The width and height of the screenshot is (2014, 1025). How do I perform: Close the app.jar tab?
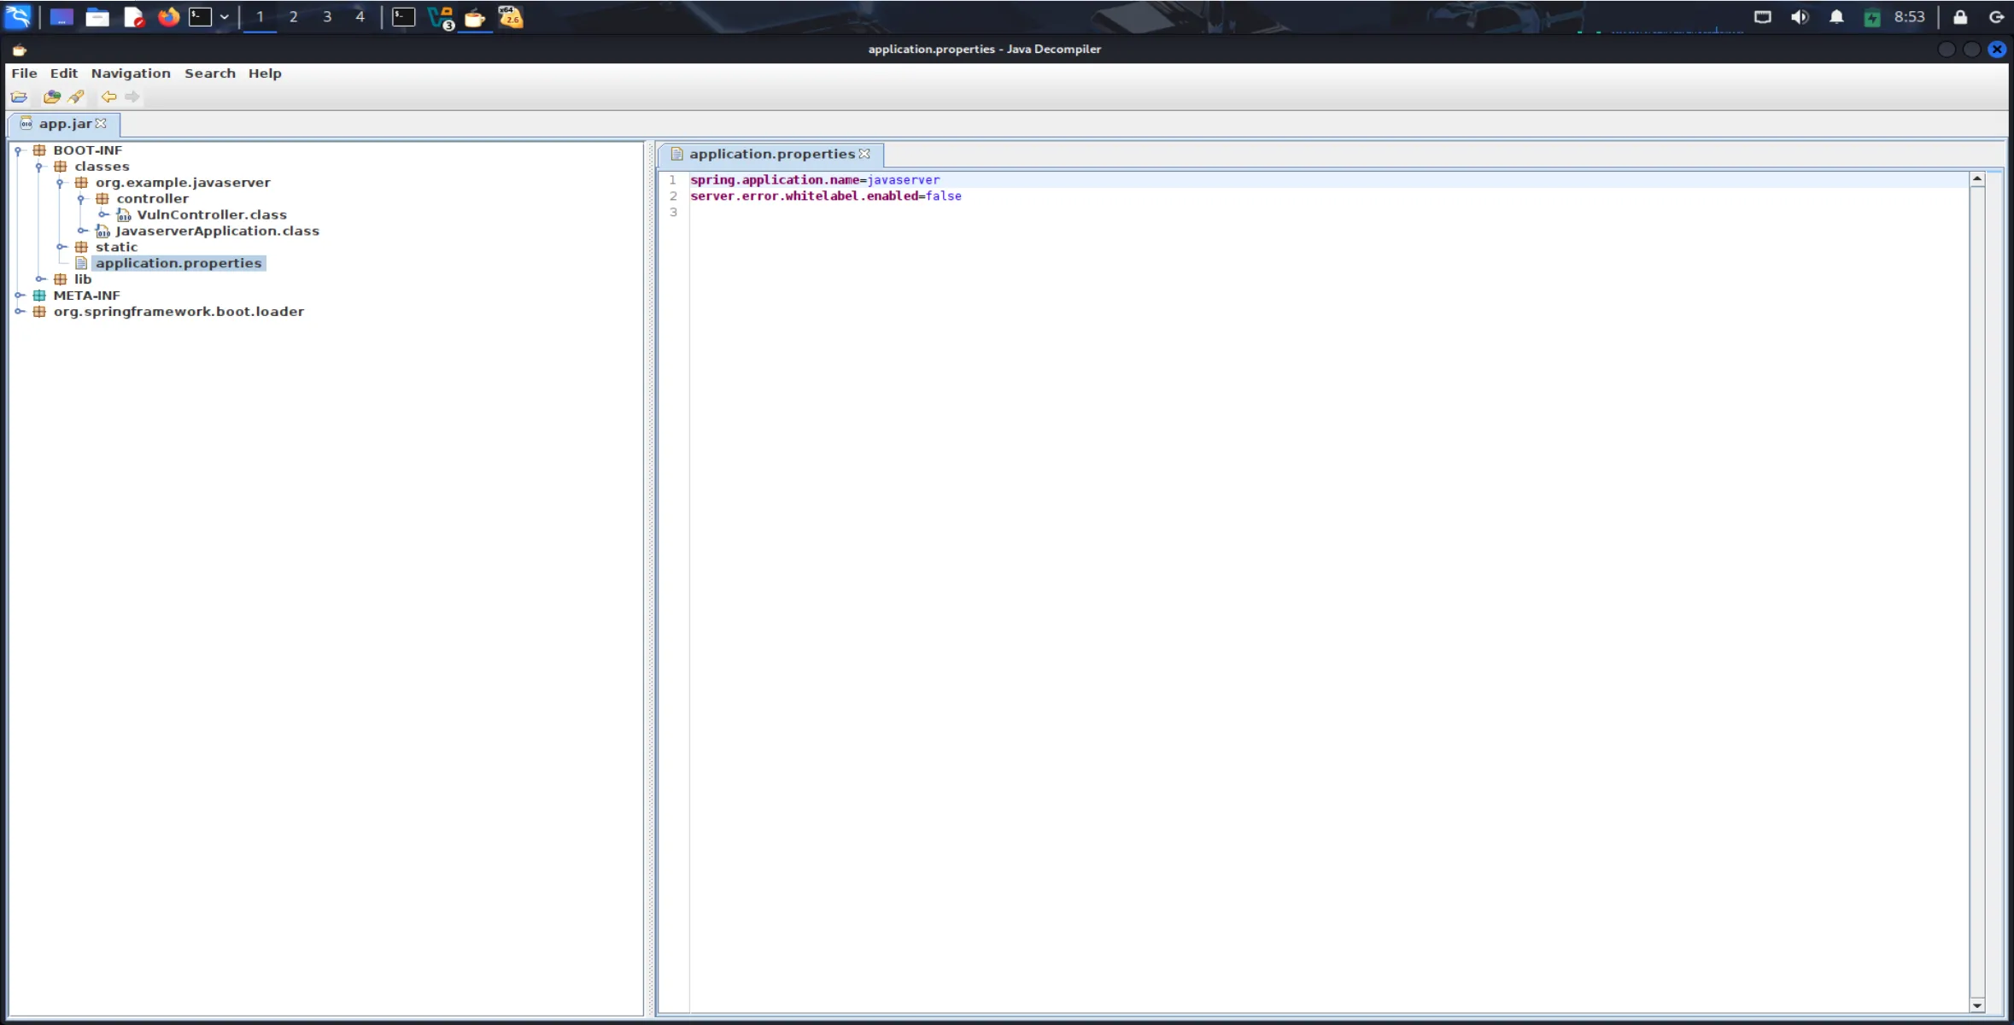101,124
